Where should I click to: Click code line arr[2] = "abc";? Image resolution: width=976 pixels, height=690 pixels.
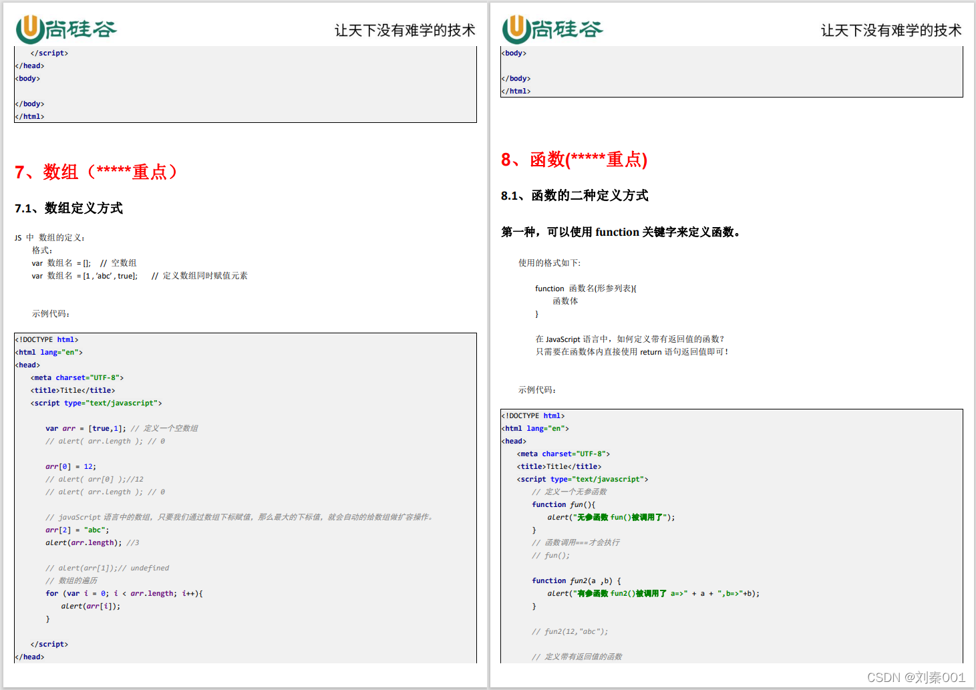(x=77, y=530)
